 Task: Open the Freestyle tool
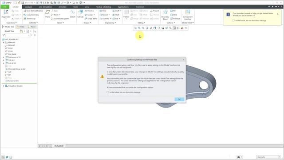pos(175,19)
